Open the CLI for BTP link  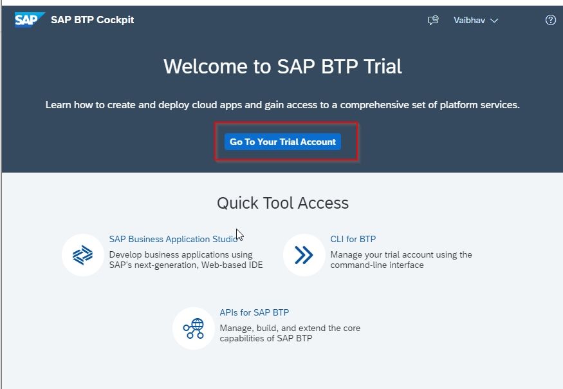coord(353,239)
